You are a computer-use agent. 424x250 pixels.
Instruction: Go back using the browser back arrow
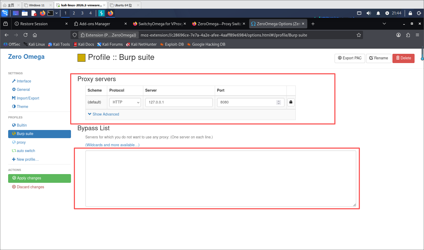tap(7, 35)
